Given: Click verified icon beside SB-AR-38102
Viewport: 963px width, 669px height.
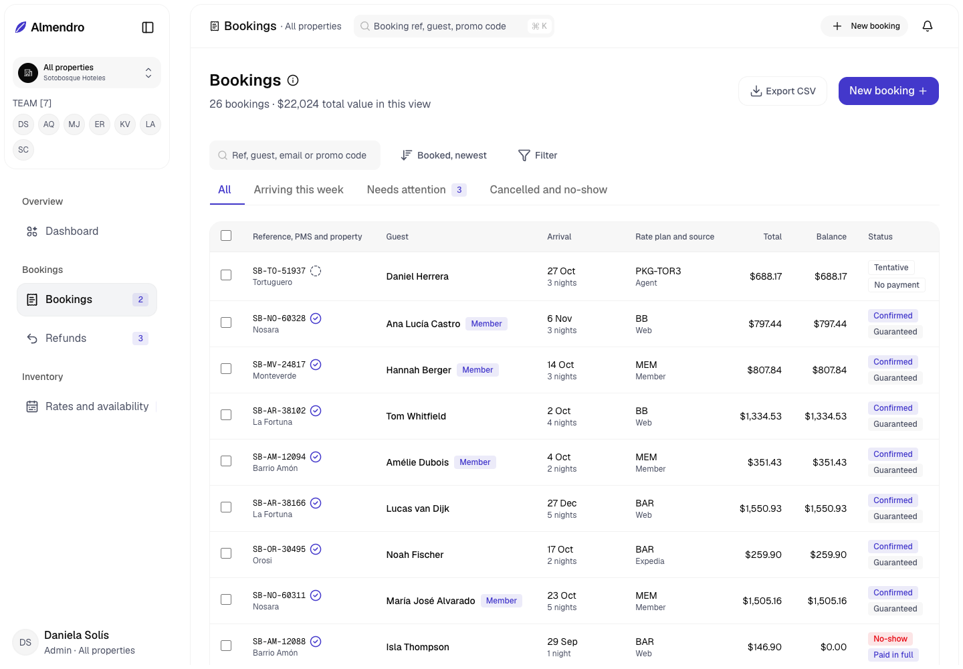Looking at the screenshot, I should click(x=316, y=411).
